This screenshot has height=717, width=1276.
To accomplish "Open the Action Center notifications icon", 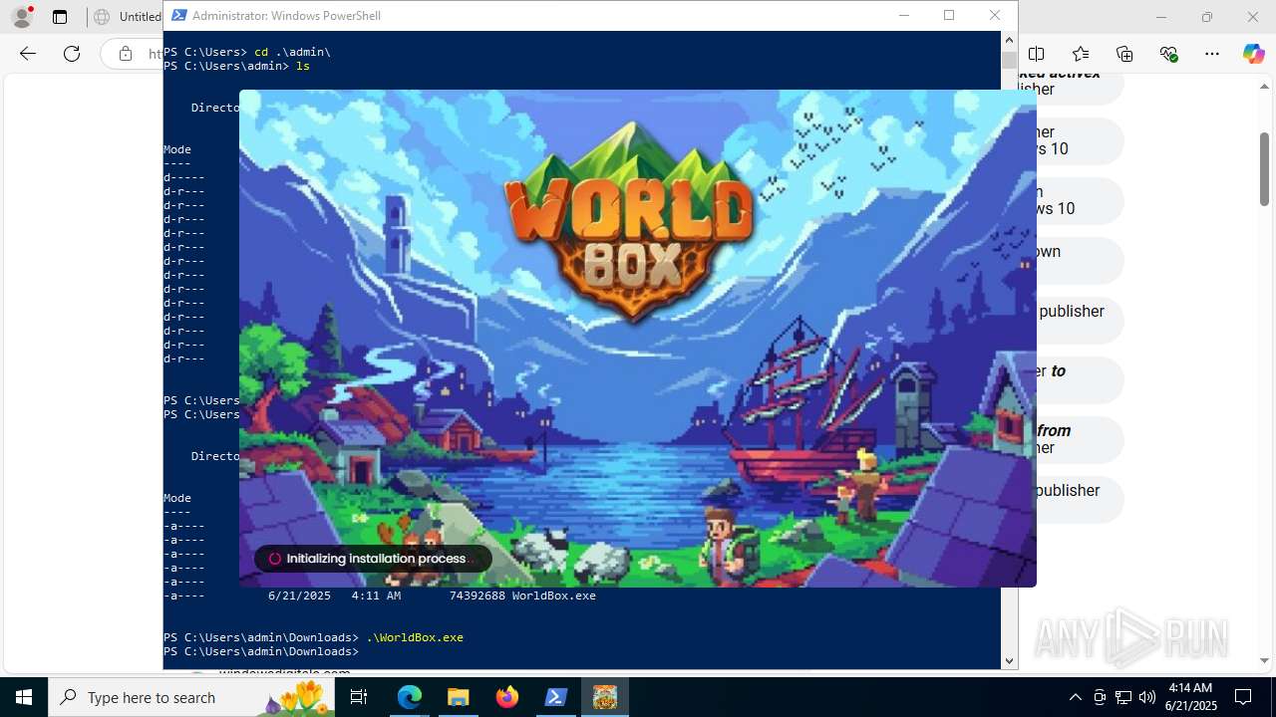I will (x=1243, y=697).
